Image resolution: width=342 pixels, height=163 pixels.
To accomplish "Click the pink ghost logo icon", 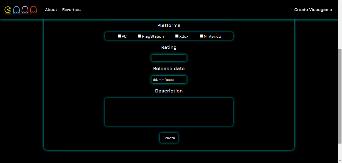I will (25, 10).
